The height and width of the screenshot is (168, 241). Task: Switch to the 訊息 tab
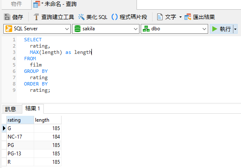tap(11, 109)
